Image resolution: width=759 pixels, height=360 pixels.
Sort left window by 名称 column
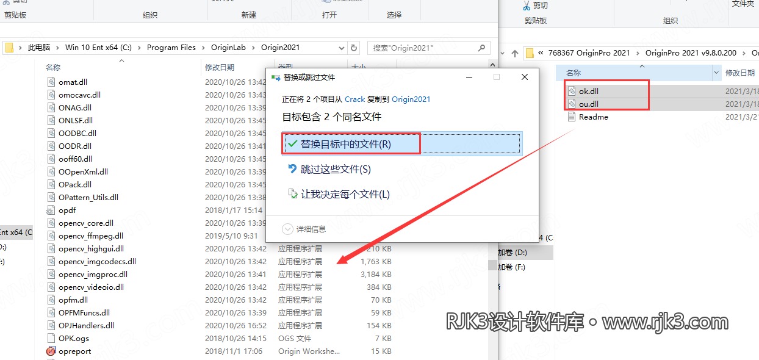click(x=53, y=67)
